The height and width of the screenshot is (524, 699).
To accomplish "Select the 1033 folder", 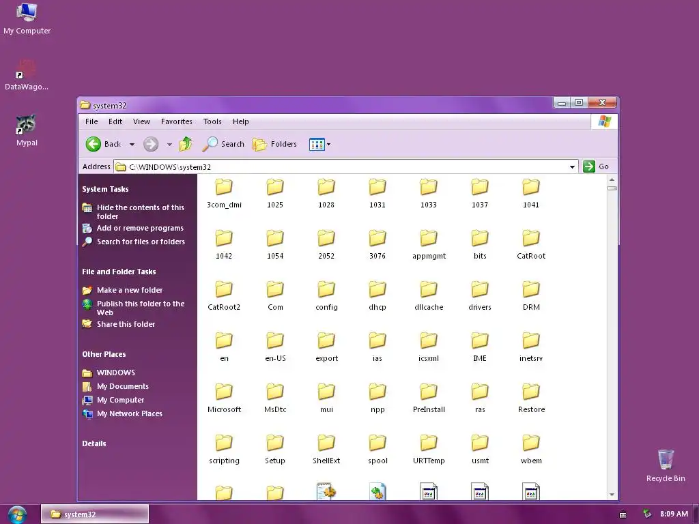I will pos(429,194).
